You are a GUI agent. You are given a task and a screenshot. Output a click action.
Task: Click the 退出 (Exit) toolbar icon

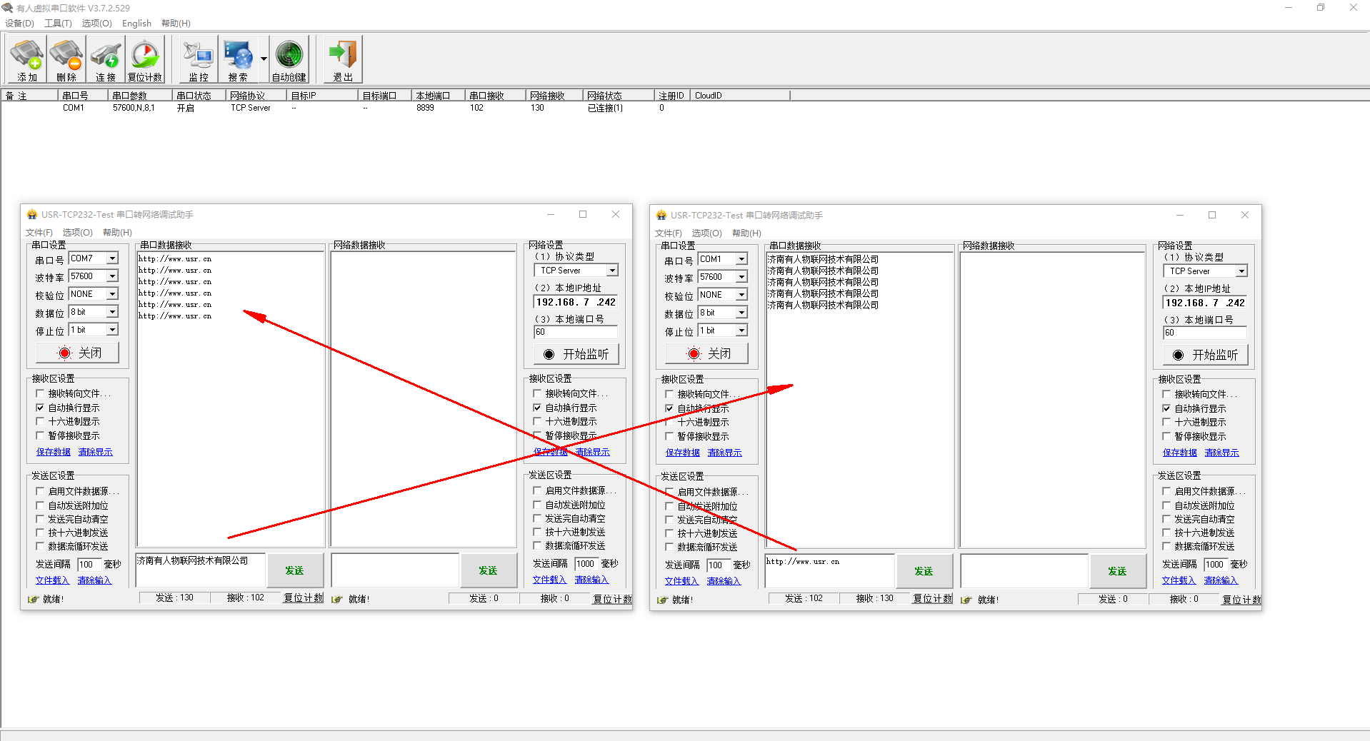tap(343, 59)
